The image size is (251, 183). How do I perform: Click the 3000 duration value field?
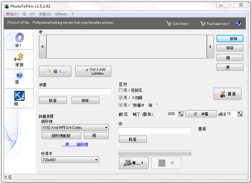172,114
